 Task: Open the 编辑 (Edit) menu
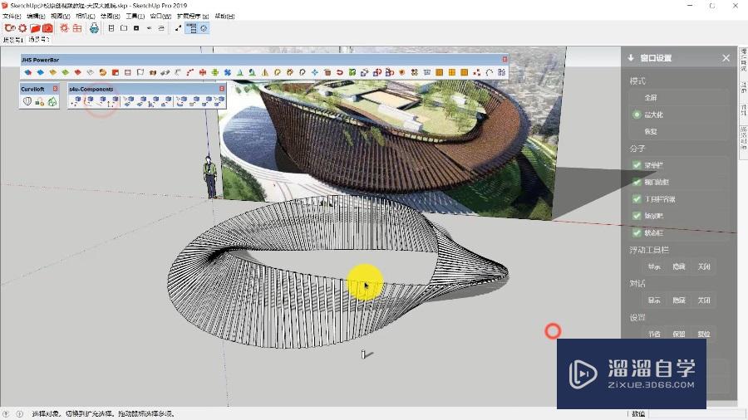36,17
